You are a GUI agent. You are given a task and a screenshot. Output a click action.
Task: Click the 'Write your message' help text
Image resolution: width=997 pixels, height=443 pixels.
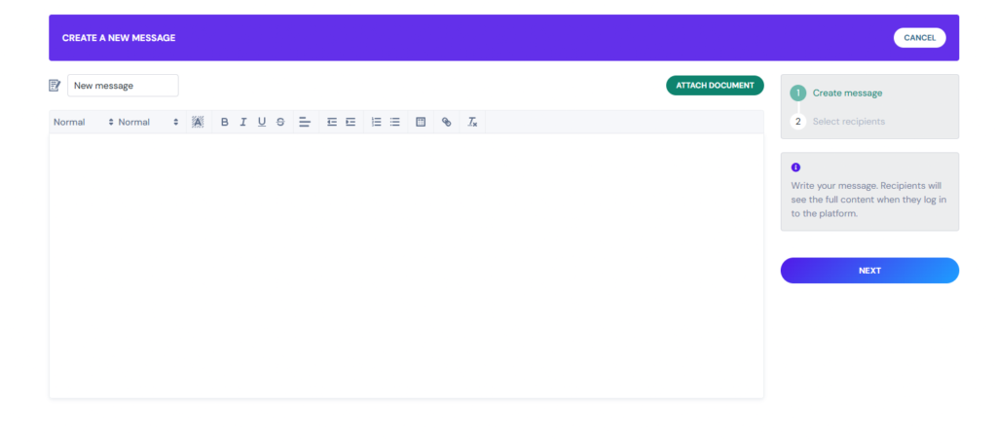click(x=867, y=200)
